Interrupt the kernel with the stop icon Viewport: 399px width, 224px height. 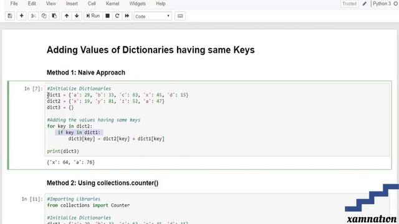click(x=107, y=16)
